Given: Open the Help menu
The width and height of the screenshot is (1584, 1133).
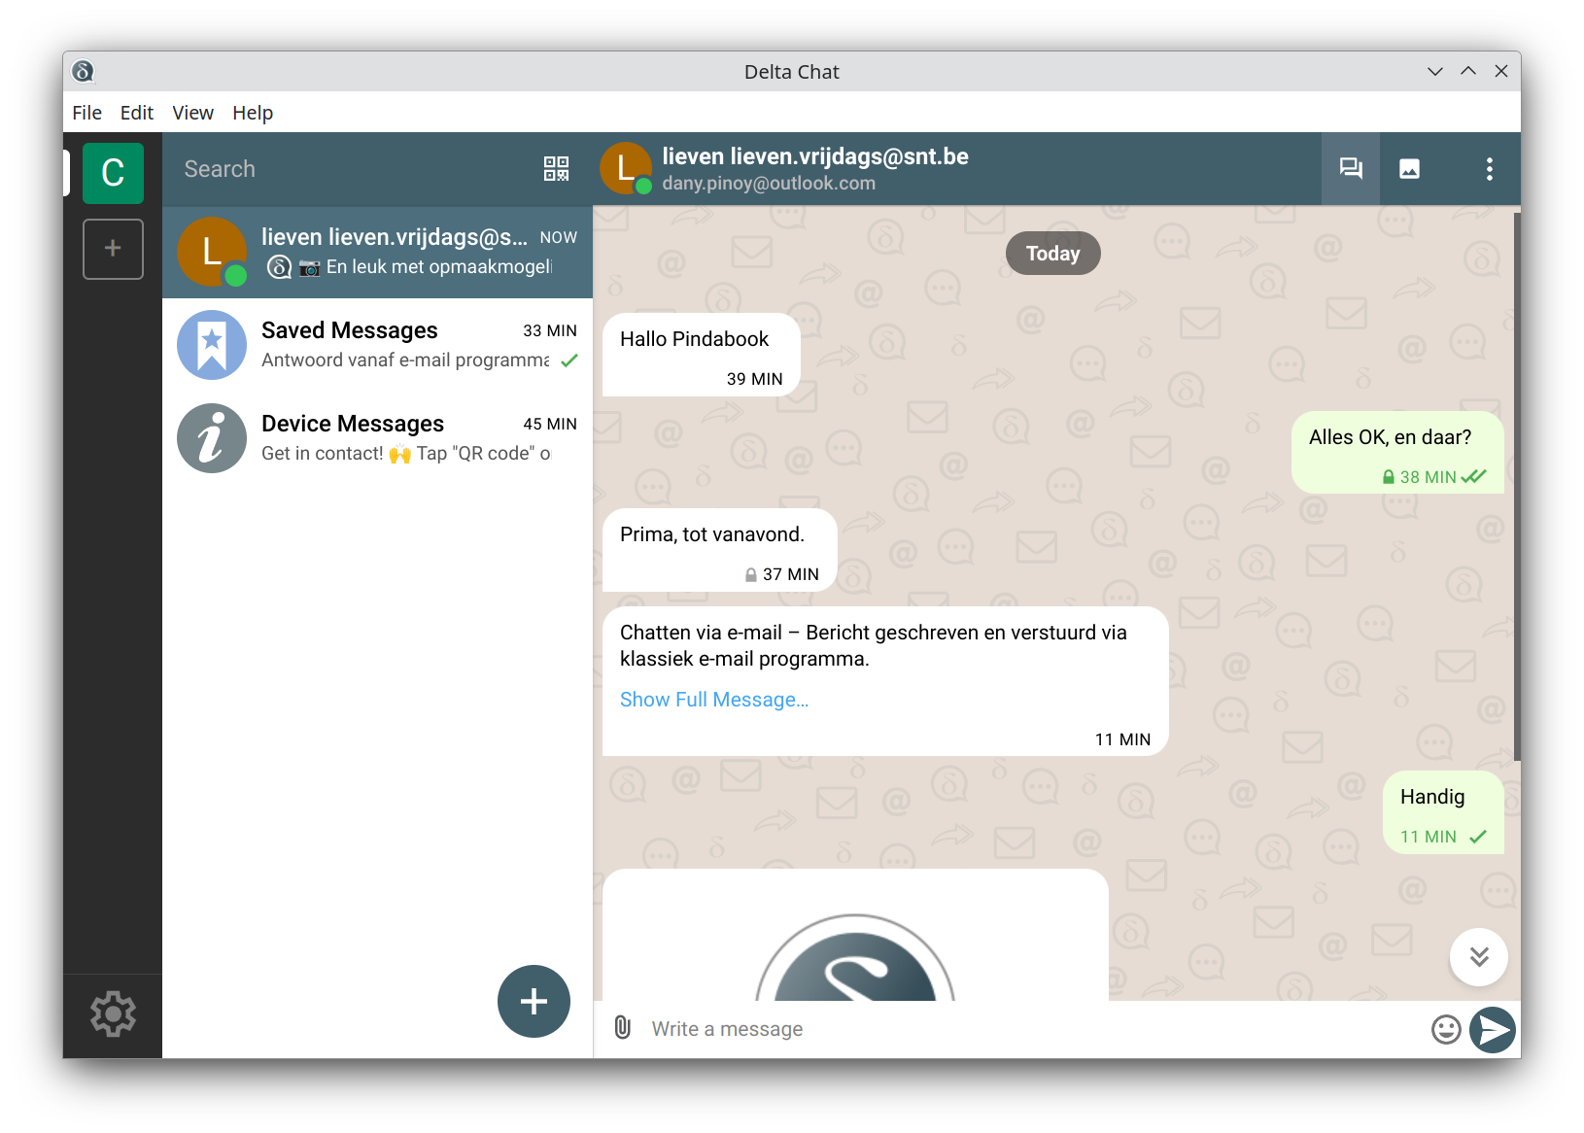Looking at the screenshot, I should click(253, 113).
